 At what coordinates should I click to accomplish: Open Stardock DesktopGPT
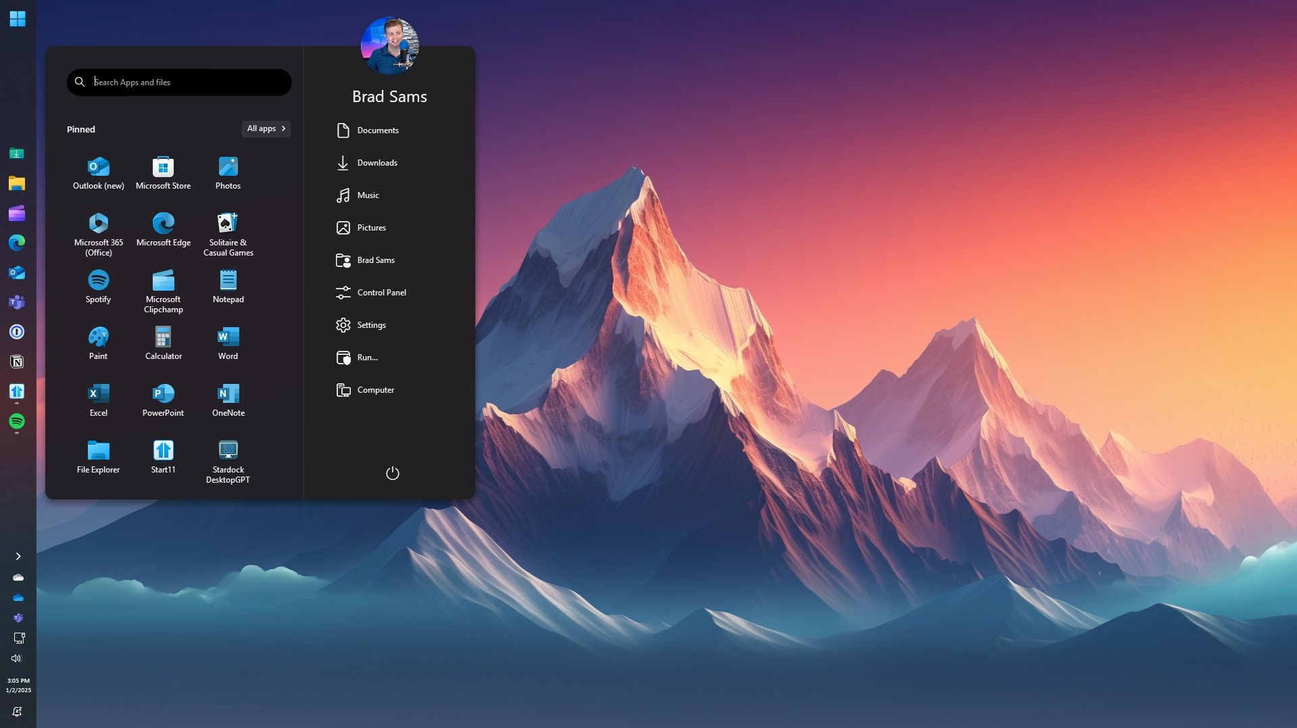coord(228,453)
